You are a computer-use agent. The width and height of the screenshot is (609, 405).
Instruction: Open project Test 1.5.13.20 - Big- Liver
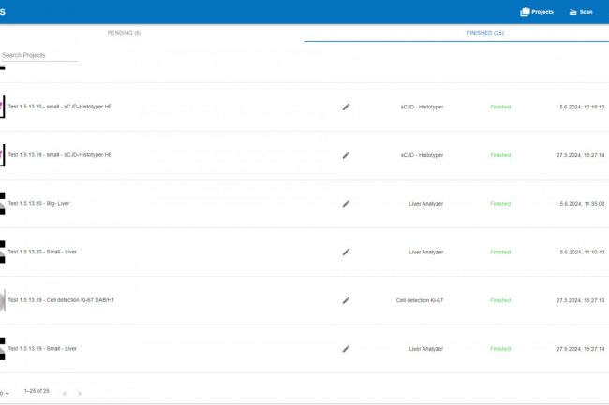38,204
